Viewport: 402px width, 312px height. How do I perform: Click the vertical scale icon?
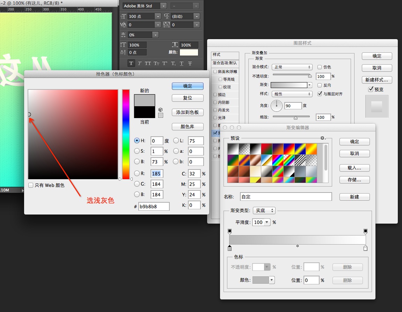pyautogui.click(x=123, y=45)
